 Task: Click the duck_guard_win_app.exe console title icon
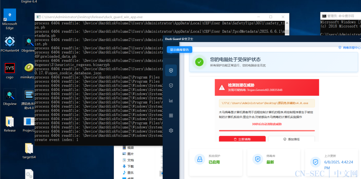(x=38, y=17)
